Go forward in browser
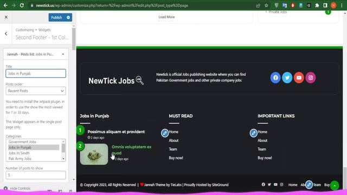The image size is (347, 195). pyautogui.click(x=14, y=5)
